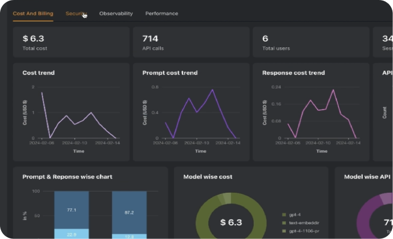The width and height of the screenshot is (393, 239).
Task: Click the Response cost trend line plot
Action: tap(322, 114)
